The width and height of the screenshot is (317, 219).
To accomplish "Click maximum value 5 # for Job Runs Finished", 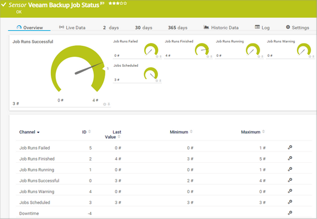I will click(x=262, y=159).
